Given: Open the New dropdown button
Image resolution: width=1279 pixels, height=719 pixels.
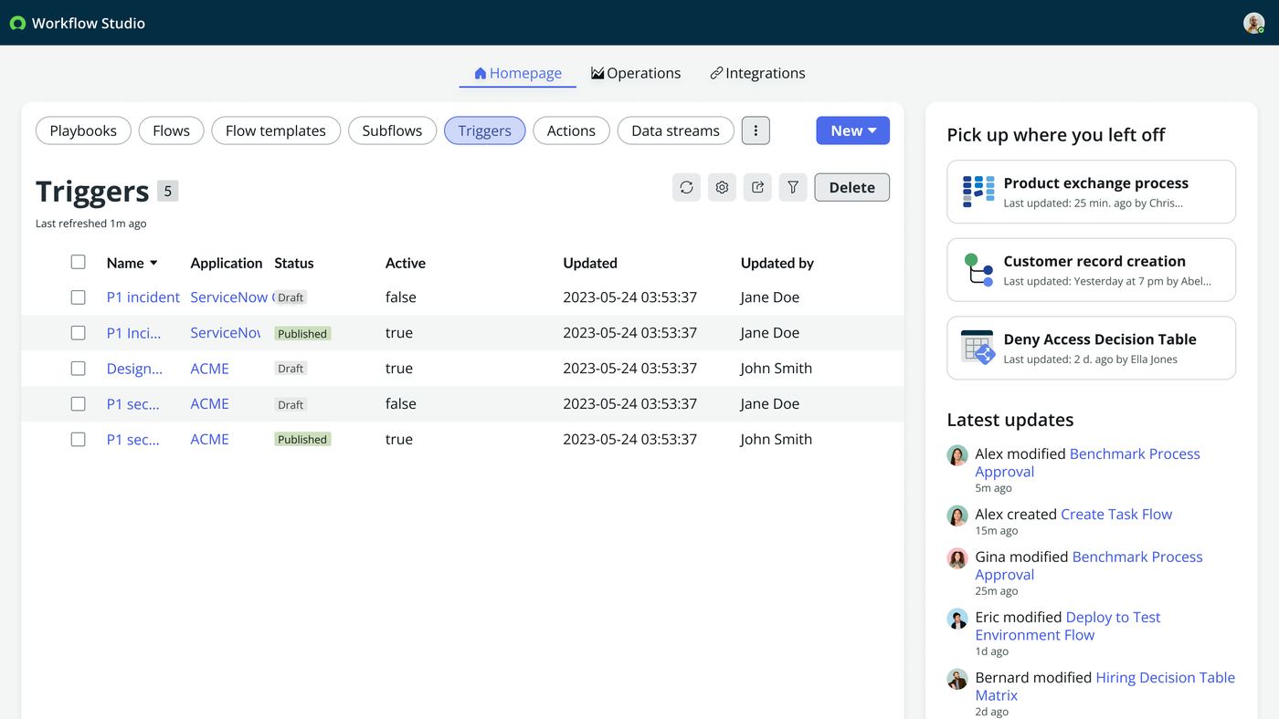Looking at the screenshot, I should point(852,130).
